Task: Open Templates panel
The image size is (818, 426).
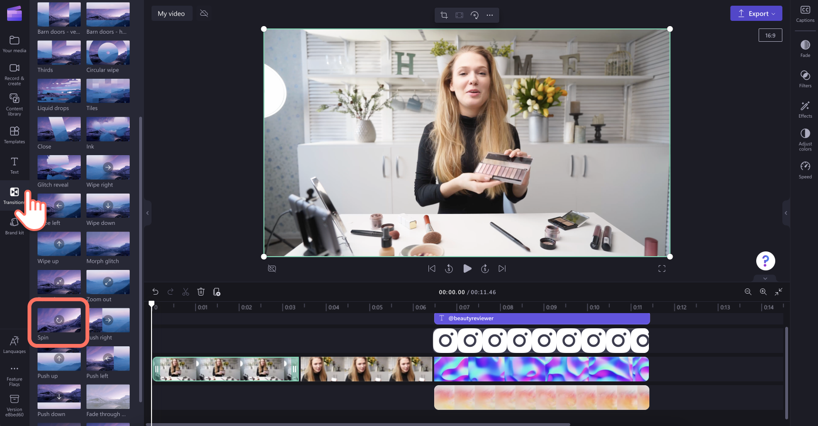Action: pyautogui.click(x=14, y=135)
